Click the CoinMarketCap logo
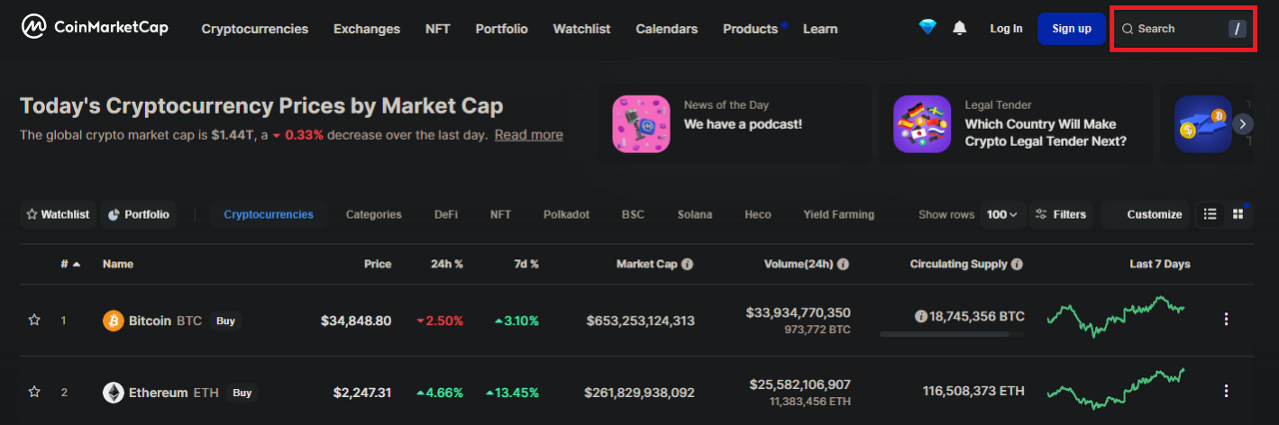Viewport: 1279px width, 425px height. point(95,27)
